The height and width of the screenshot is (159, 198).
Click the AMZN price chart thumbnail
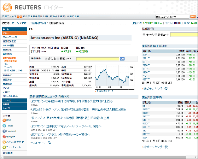click(115, 77)
